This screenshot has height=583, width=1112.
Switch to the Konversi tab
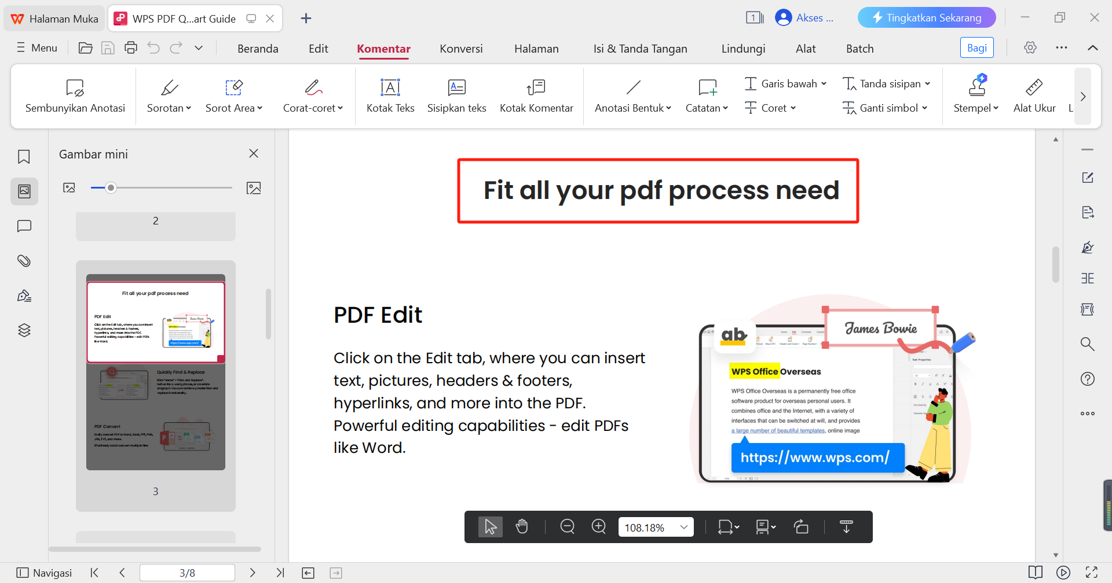point(461,49)
